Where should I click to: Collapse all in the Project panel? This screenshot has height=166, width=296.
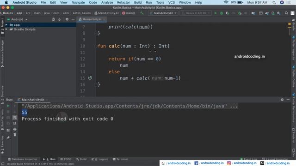pos(60,19)
